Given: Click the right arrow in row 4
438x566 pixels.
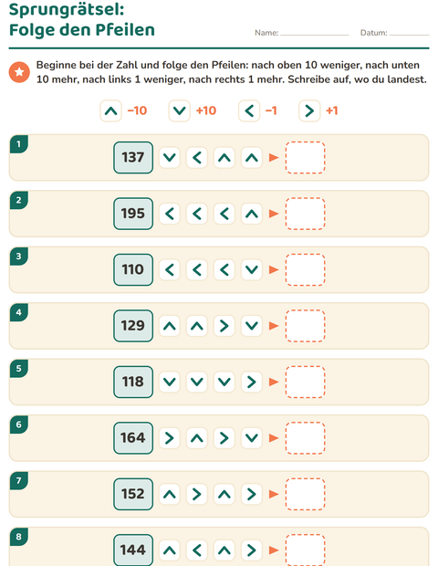Looking at the screenshot, I should 224,326.
